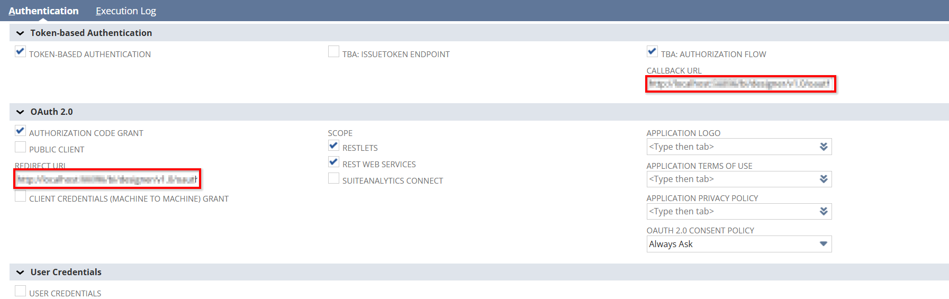Open Application Logo dropdown double arrow
This screenshot has width=949, height=299.
(824, 147)
